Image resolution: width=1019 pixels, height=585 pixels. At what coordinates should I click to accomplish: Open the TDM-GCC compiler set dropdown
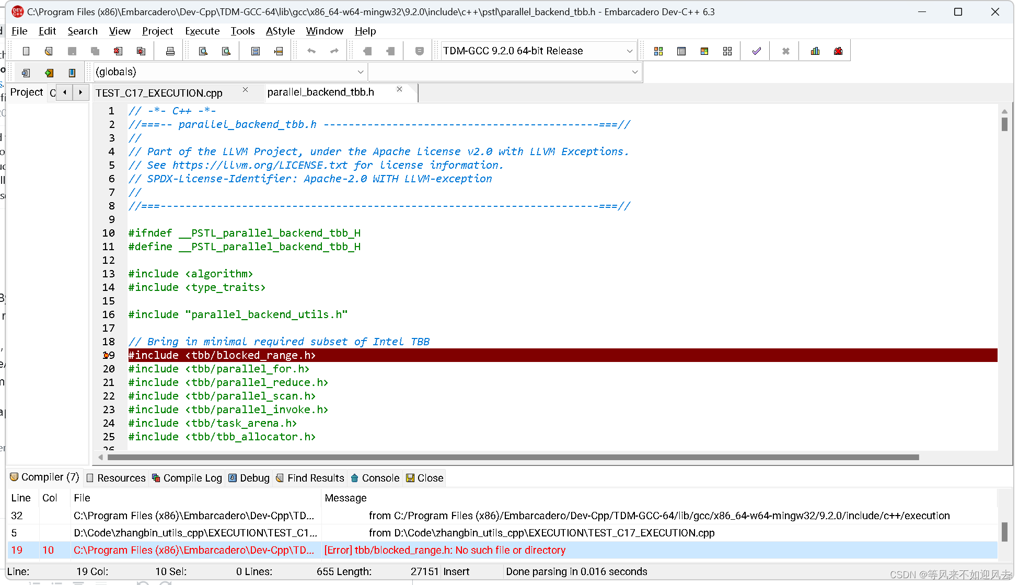click(630, 51)
